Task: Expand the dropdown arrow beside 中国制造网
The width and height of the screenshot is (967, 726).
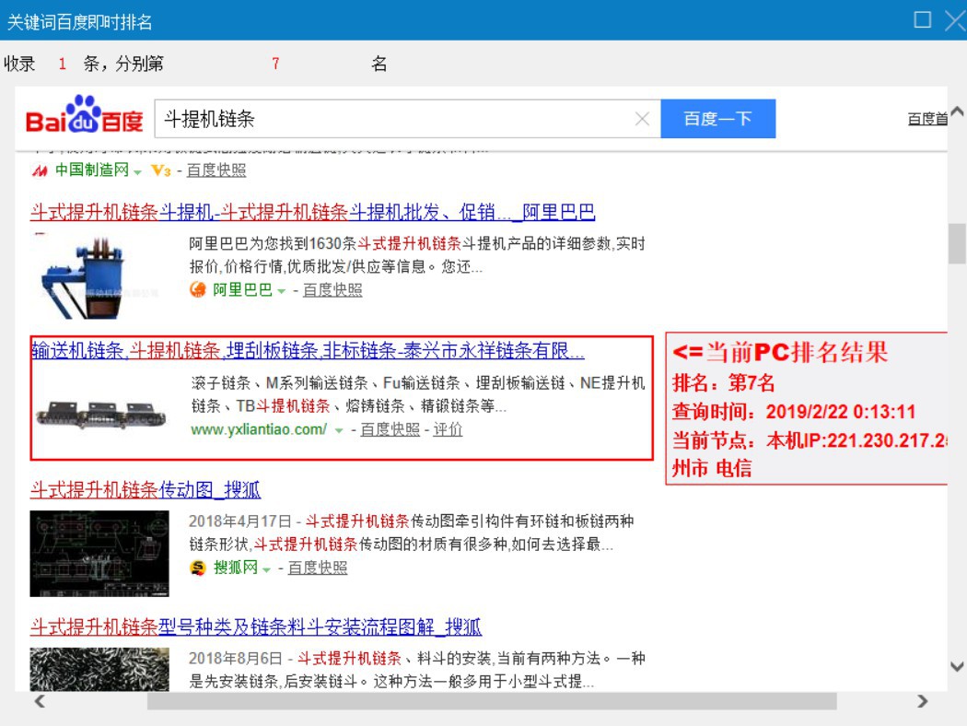Action: click(137, 171)
